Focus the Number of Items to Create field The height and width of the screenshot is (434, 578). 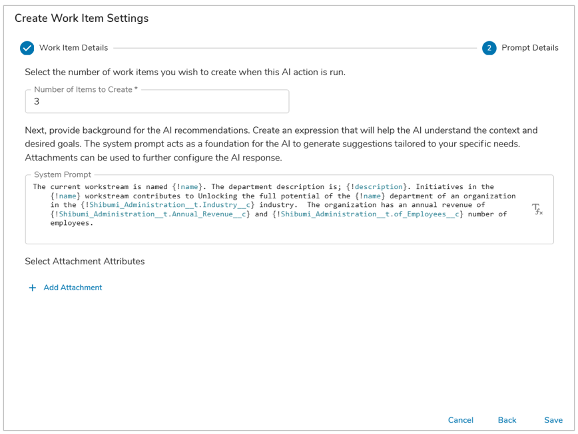(157, 101)
